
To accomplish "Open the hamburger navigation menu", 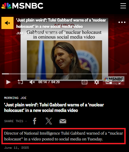I will tap(123, 6).
